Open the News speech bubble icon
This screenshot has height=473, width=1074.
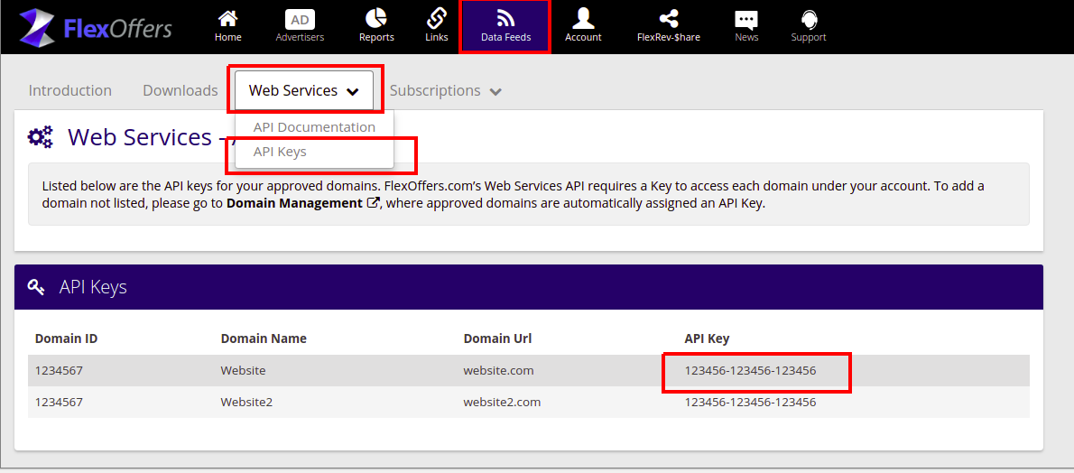coord(746,20)
